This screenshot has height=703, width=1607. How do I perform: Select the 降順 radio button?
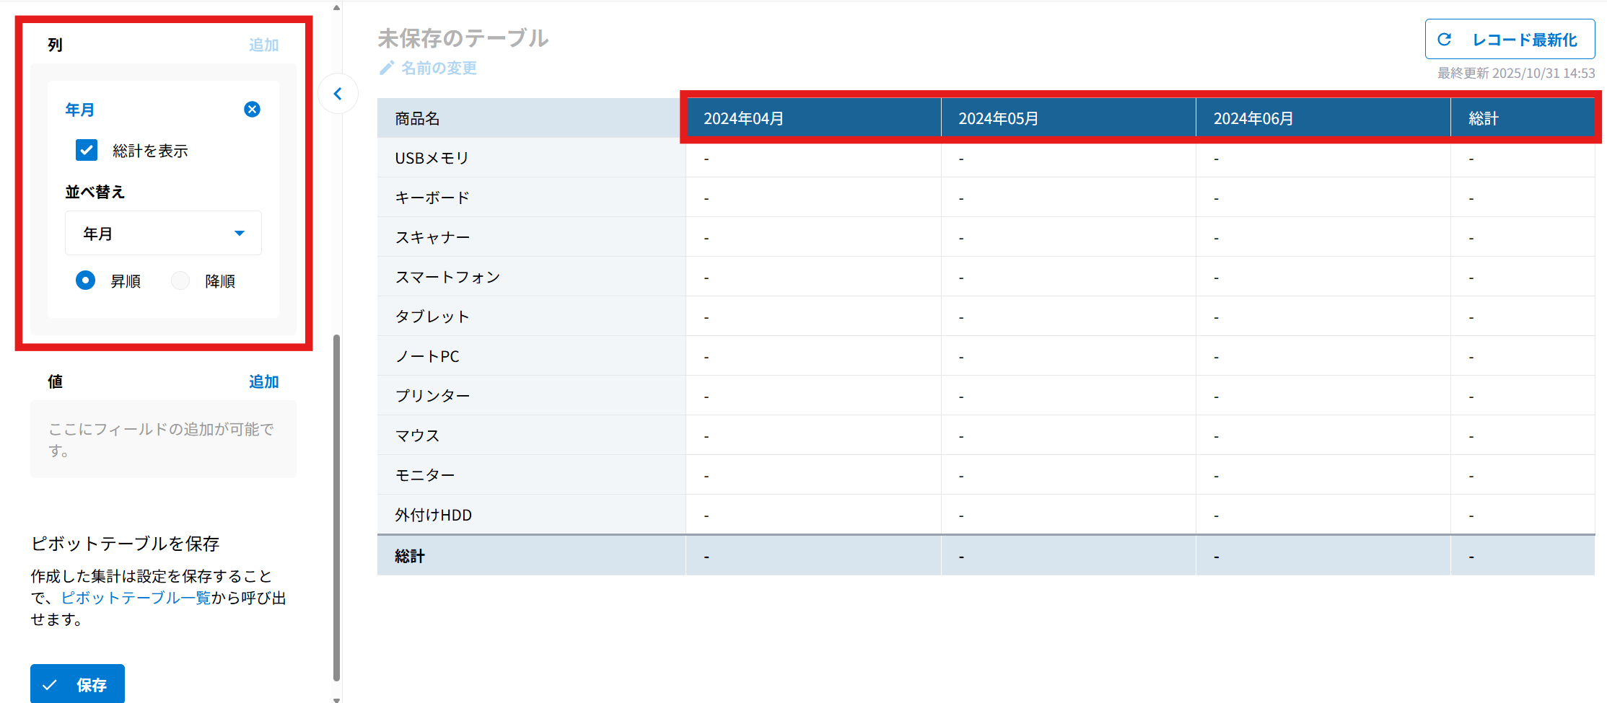point(180,280)
